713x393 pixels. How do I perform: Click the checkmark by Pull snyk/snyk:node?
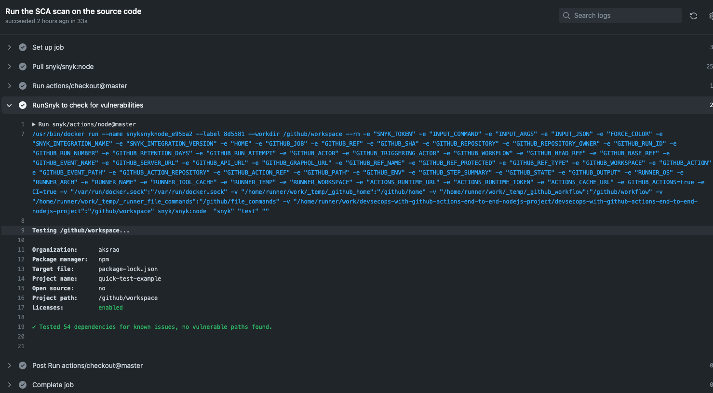tap(22, 67)
